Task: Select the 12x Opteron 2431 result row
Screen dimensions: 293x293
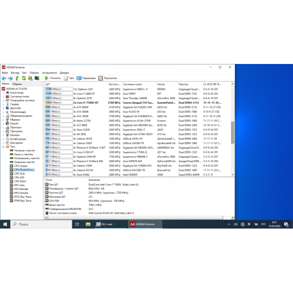Action: (x=133, y=89)
